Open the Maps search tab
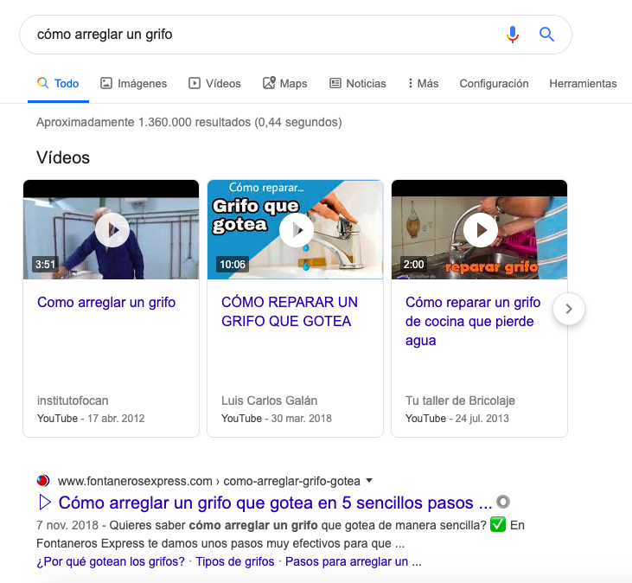The image size is (632, 583). click(x=284, y=84)
